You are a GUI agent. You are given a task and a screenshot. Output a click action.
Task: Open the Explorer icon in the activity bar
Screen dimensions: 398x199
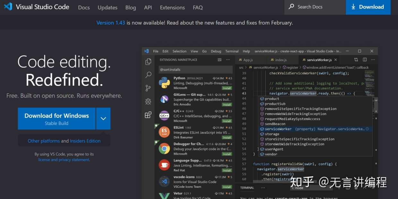tap(148, 62)
